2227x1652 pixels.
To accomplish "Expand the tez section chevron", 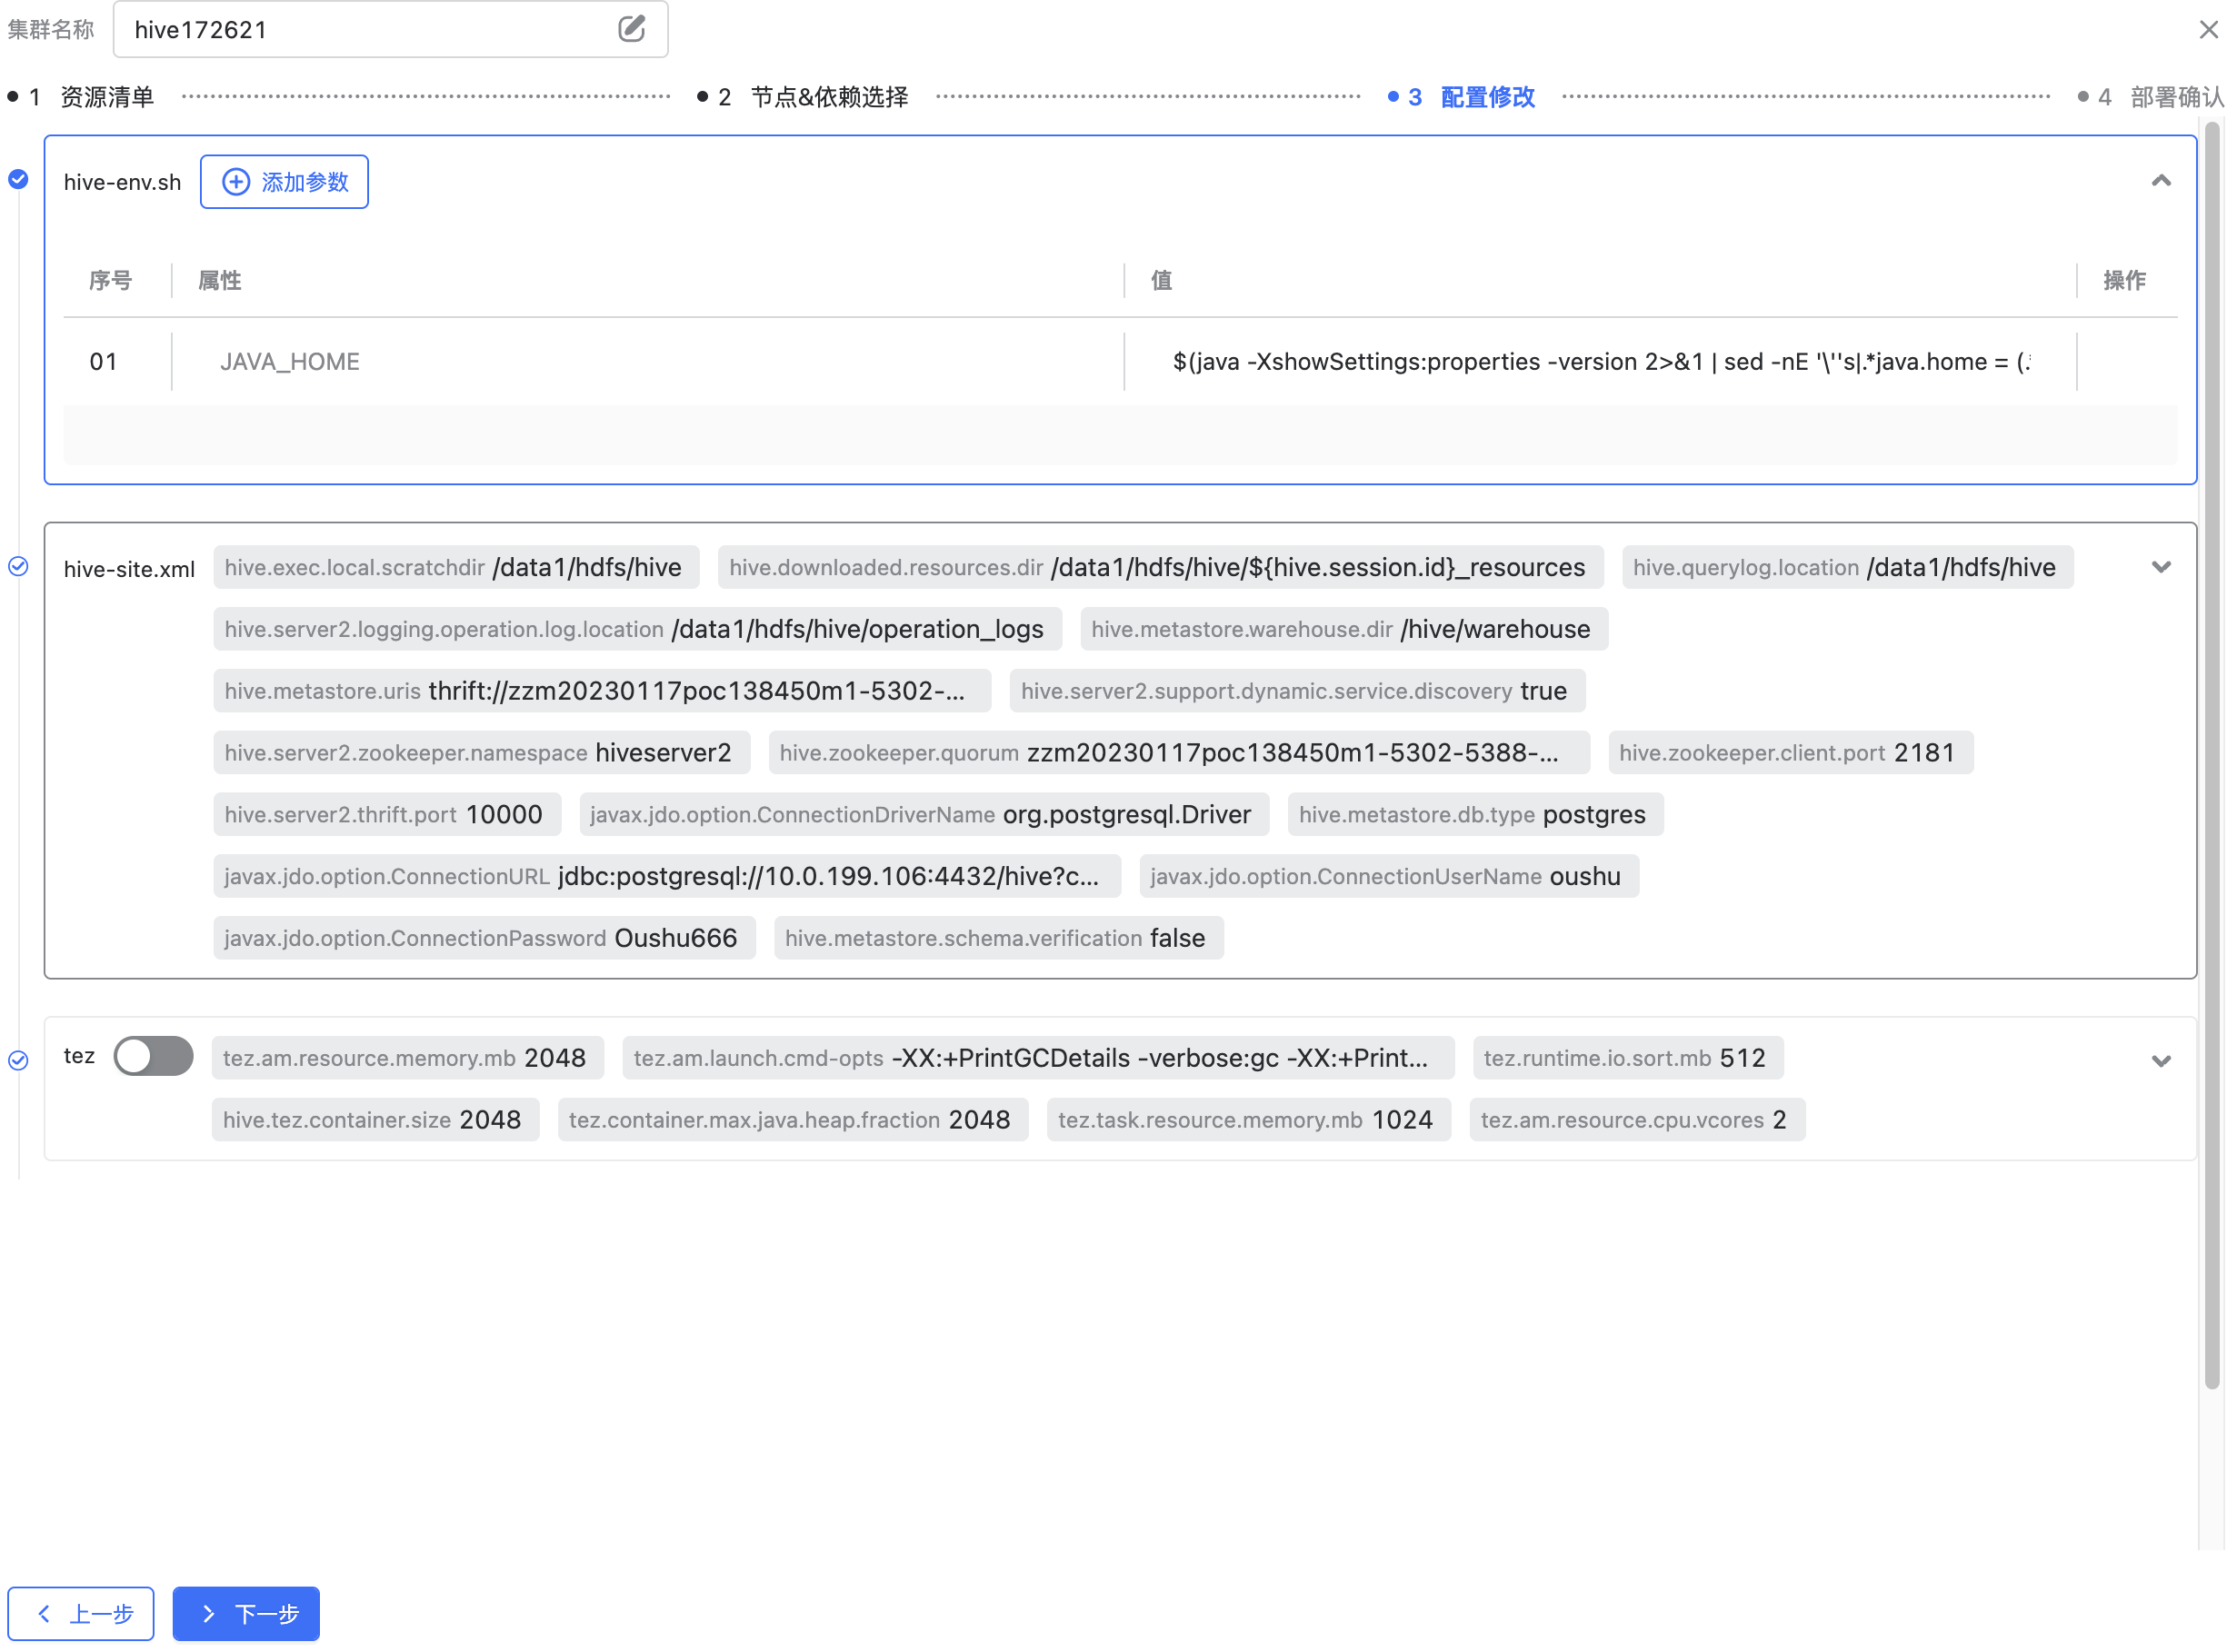I will (2161, 1061).
